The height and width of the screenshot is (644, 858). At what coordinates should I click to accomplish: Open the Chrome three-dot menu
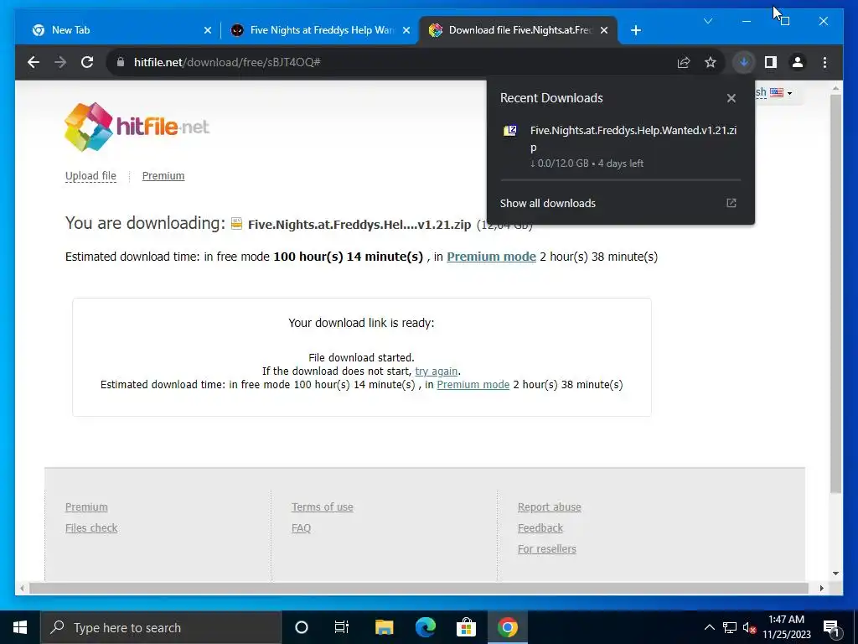824,62
